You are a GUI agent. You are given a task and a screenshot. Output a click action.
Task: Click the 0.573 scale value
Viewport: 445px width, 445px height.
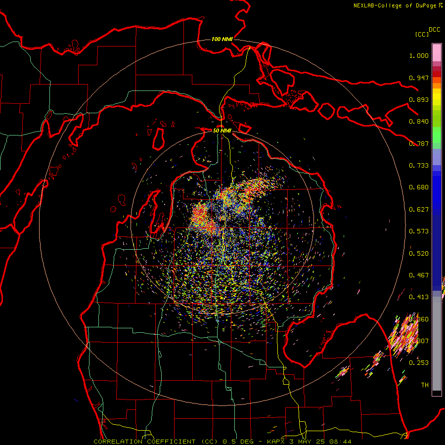[x=419, y=231]
